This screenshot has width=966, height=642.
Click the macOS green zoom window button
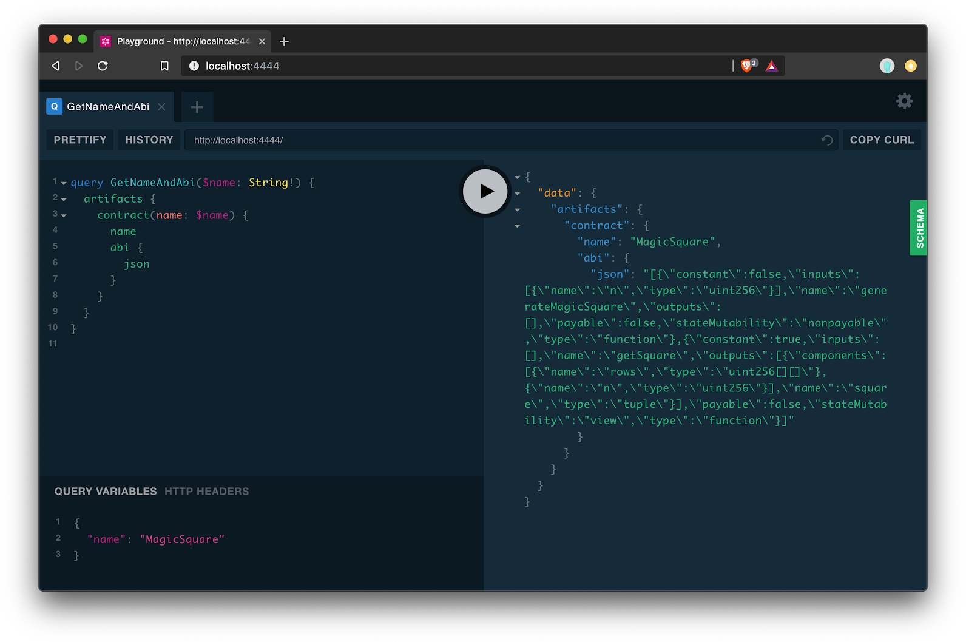point(83,39)
